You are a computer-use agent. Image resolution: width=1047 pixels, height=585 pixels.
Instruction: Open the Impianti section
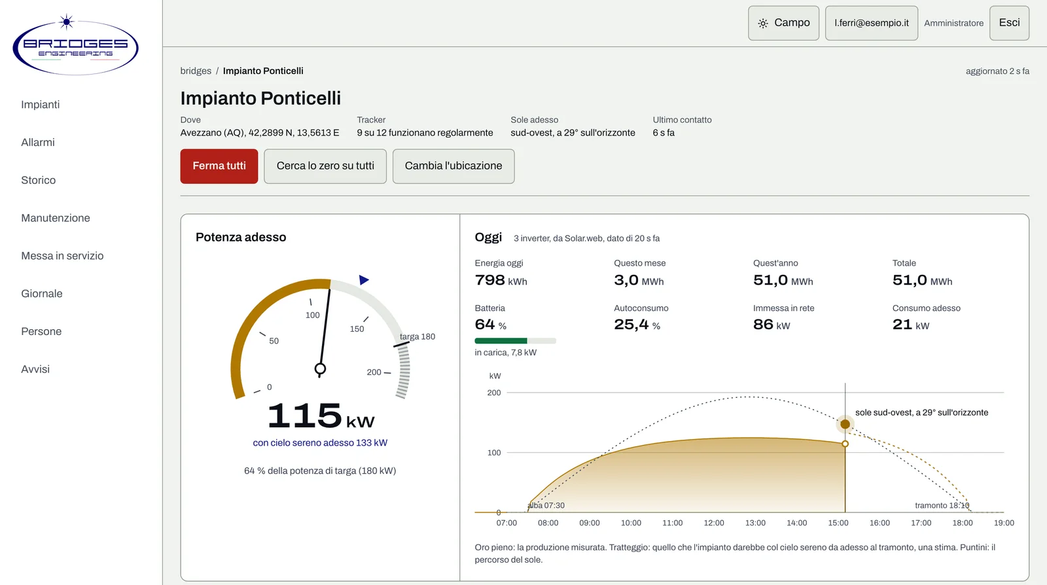click(41, 105)
